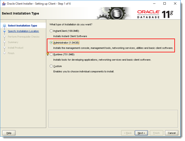The image size is (185, 141).
Task: Click the Next button
Action: click(x=141, y=133)
